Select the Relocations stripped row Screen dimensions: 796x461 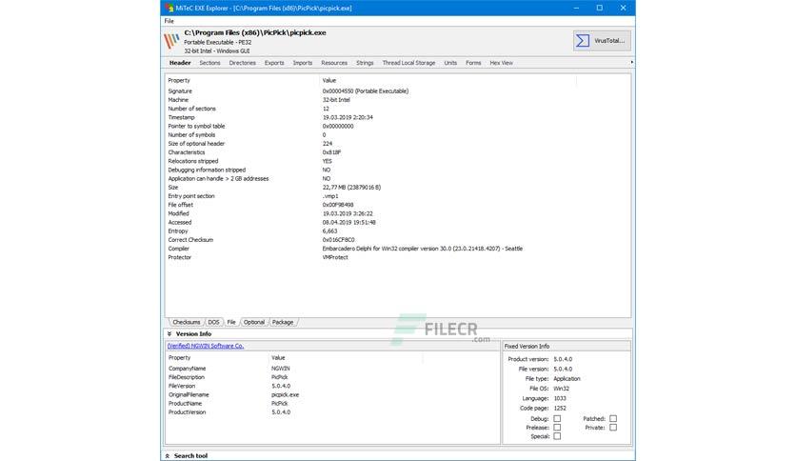(397, 161)
